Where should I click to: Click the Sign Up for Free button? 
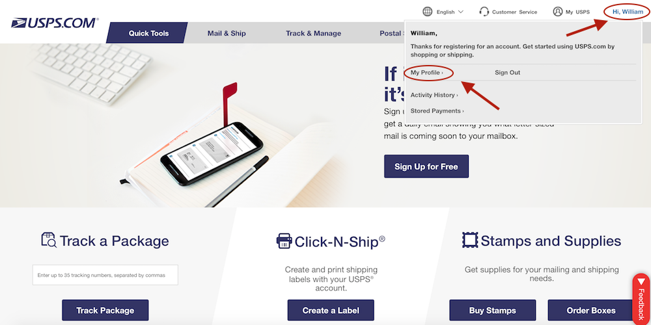click(426, 166)
